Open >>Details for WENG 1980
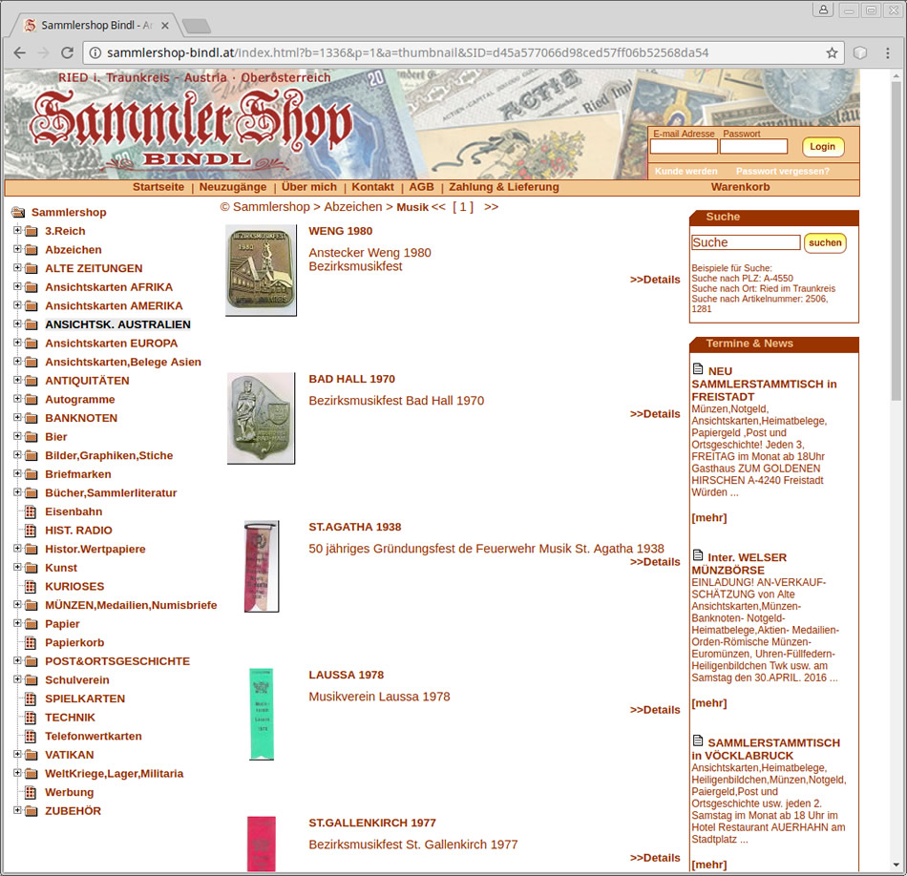The width and height of the screenshot is (907, 876). [x=655, y=280]
